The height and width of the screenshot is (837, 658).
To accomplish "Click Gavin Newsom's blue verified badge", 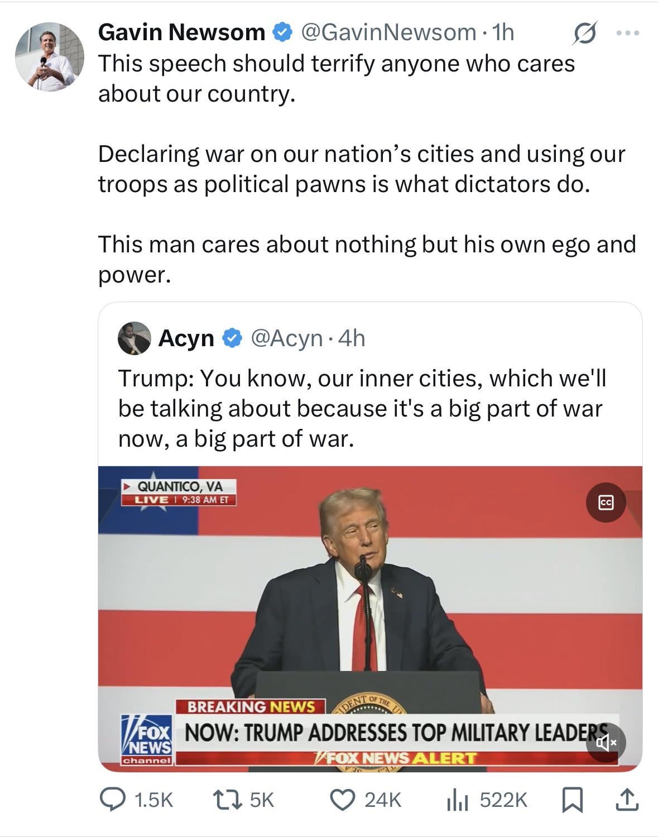I will 282,33.
